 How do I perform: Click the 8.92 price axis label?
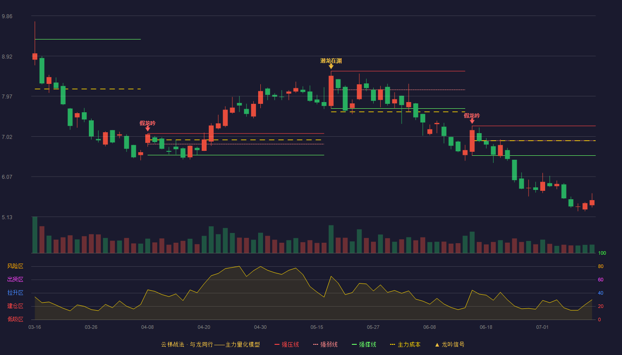(x=7, y=57)
